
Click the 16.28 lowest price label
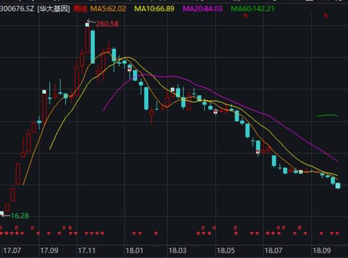[x=20, y=215]
